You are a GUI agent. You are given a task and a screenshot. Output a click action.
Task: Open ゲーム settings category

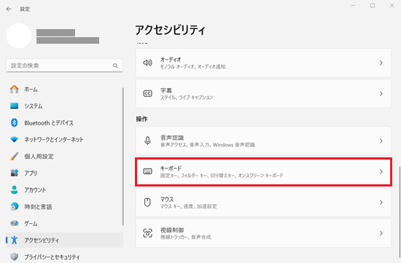click(x=64, y=224)
